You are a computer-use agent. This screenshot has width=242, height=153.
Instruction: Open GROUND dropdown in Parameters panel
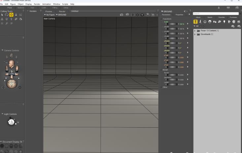tap(167, 12)
